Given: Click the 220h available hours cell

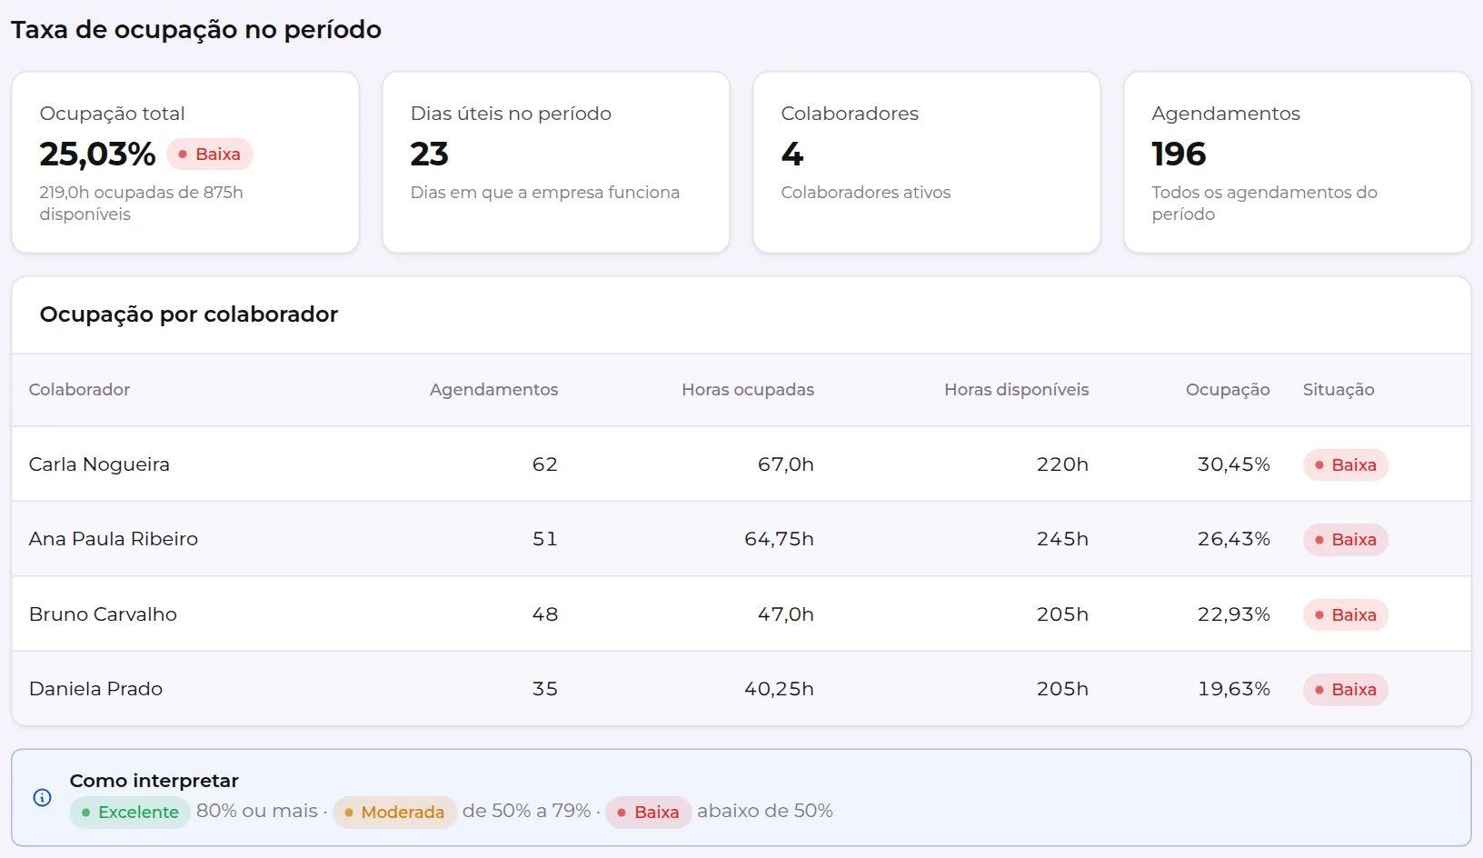Looking at the screenshot, I should coord(1062,464).
